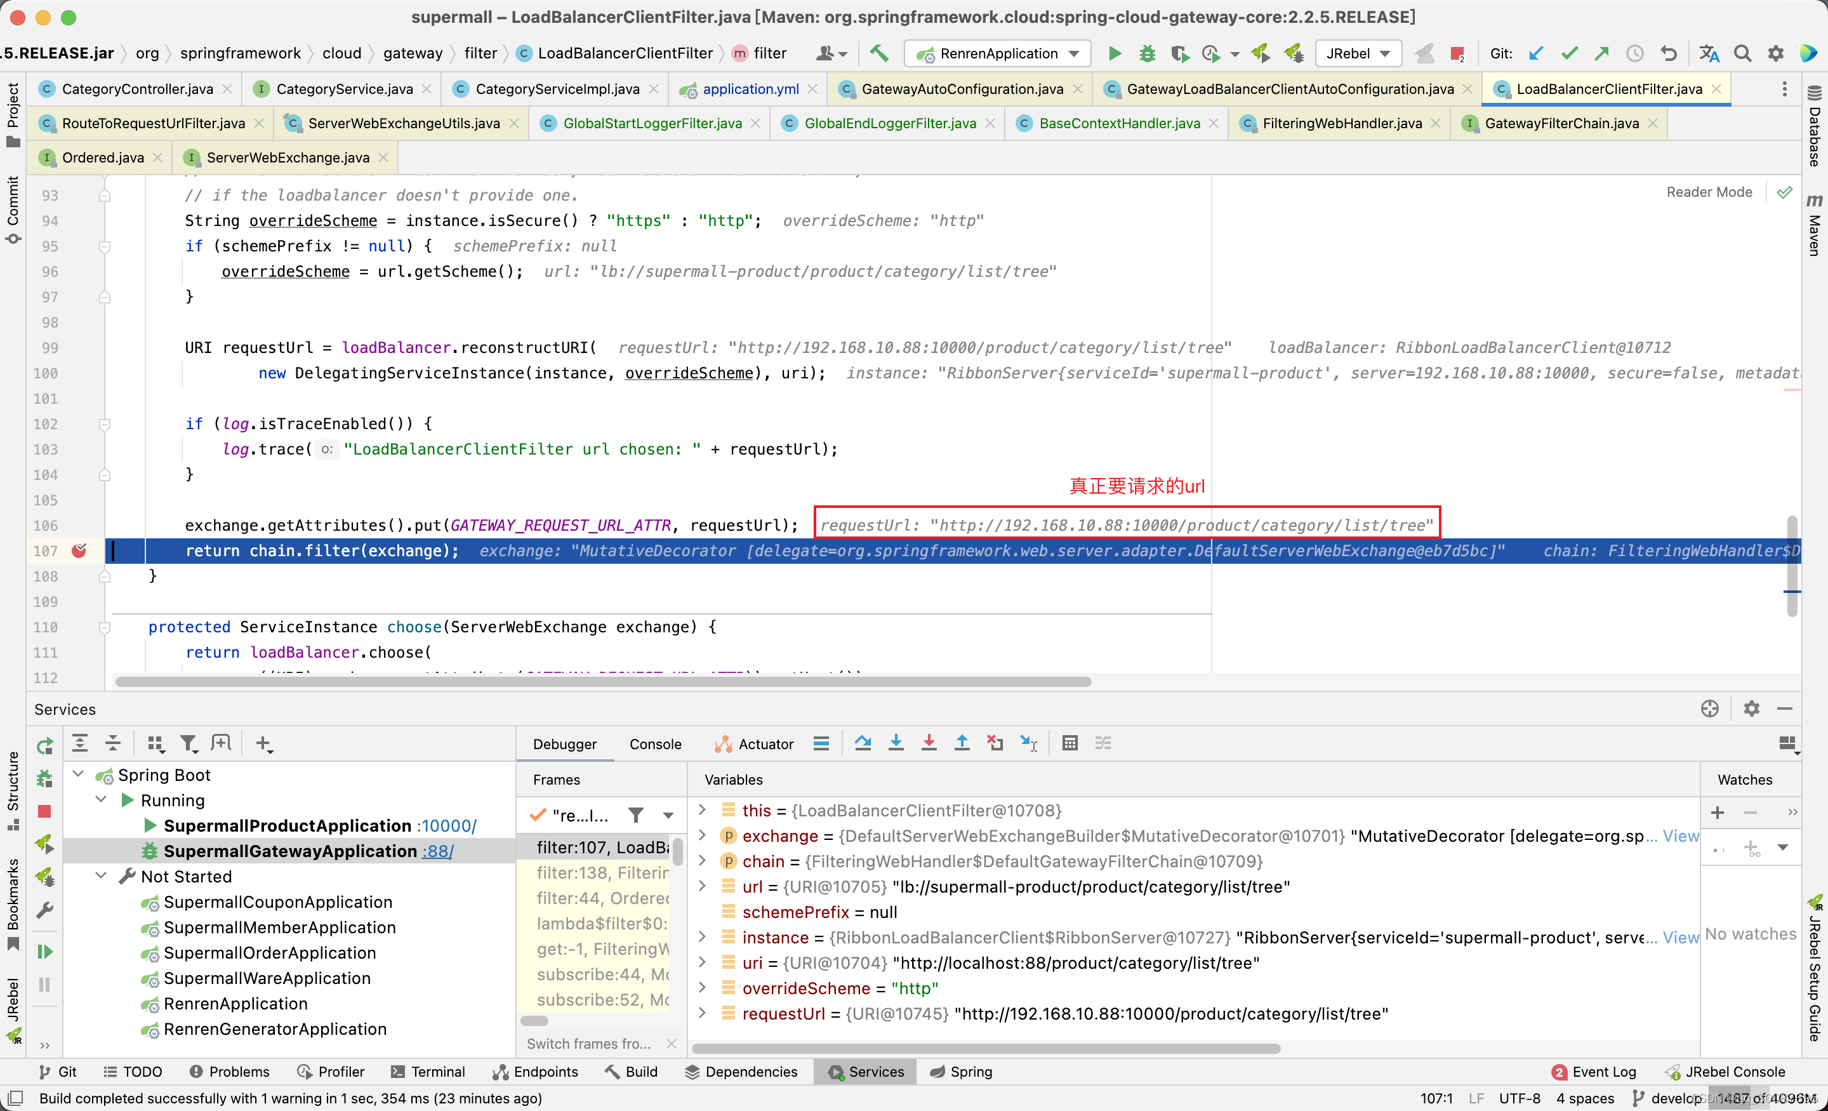Toggle the Database tool window
Viewport: 1828px width, 1111px height.
pos(1815,126)
